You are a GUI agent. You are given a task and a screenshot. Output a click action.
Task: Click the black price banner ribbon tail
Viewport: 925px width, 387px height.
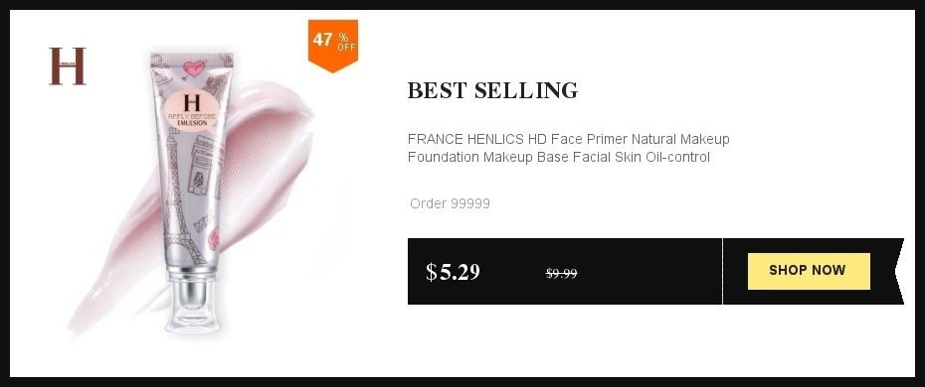[898, 271]
